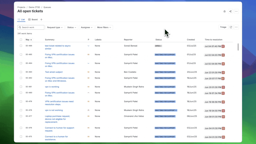Go to Queues in the breadcrumb
The width and height of the screenshot is (256, 144).
tap(47, 7)
